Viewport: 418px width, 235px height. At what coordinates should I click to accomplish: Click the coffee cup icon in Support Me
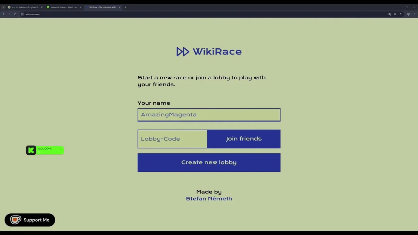pos(15,220)
